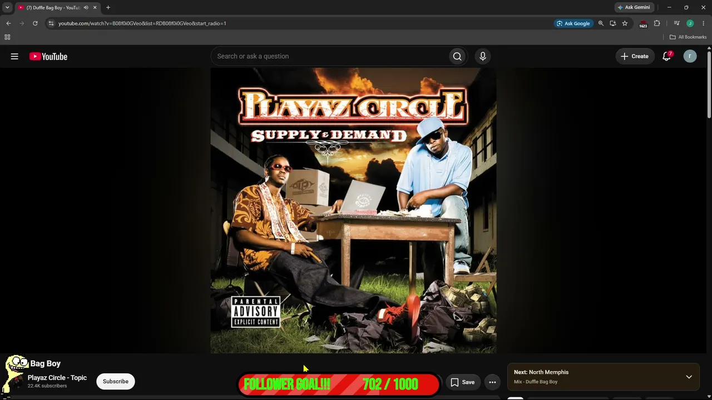Screen dimensions: 712x400
Task: Open YouTube notifications bell
Action: [666, 56]
